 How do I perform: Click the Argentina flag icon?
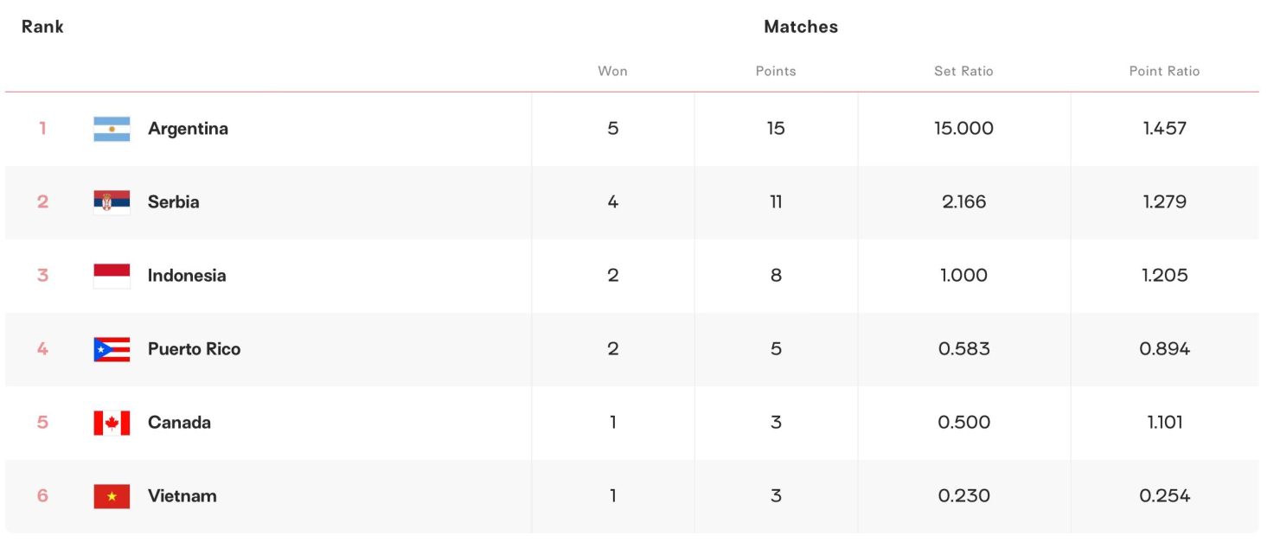click(112, 129)
